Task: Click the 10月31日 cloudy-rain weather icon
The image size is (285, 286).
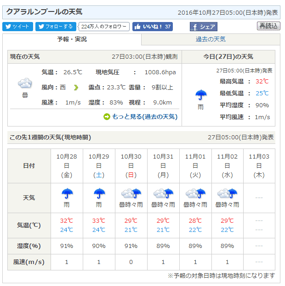Action: click(163, 193)
